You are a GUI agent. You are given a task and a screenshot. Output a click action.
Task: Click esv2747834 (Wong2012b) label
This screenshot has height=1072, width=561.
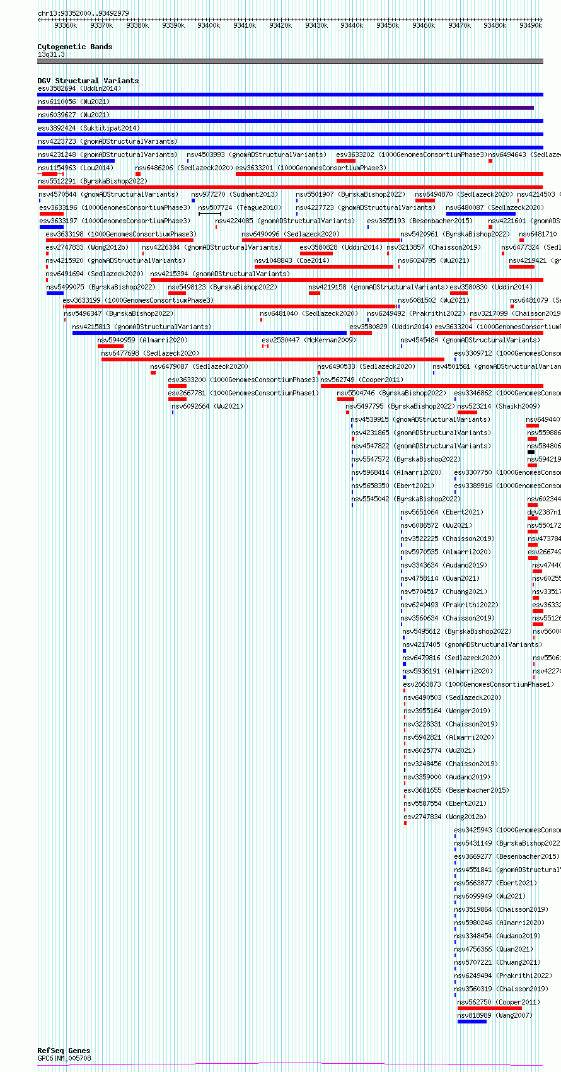[445, 817]
